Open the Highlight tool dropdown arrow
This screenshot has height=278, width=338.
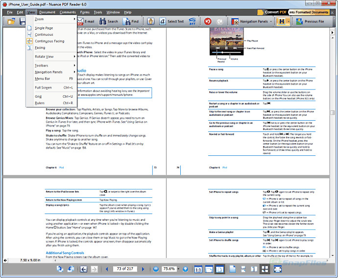[x=288, y=21]
